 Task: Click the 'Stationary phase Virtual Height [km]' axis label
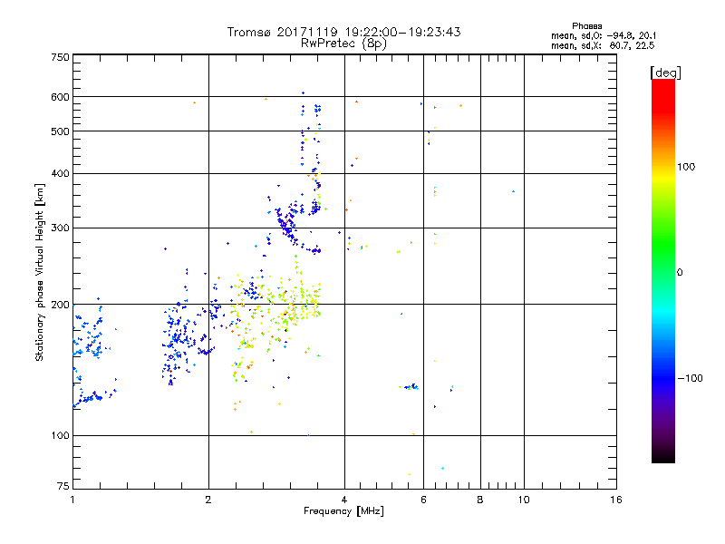(40, 273)
